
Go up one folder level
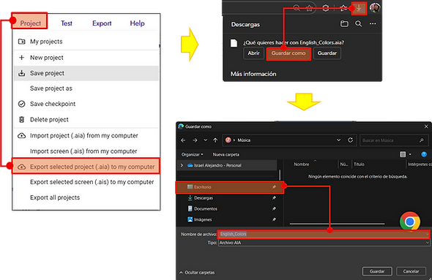point(215,140)
